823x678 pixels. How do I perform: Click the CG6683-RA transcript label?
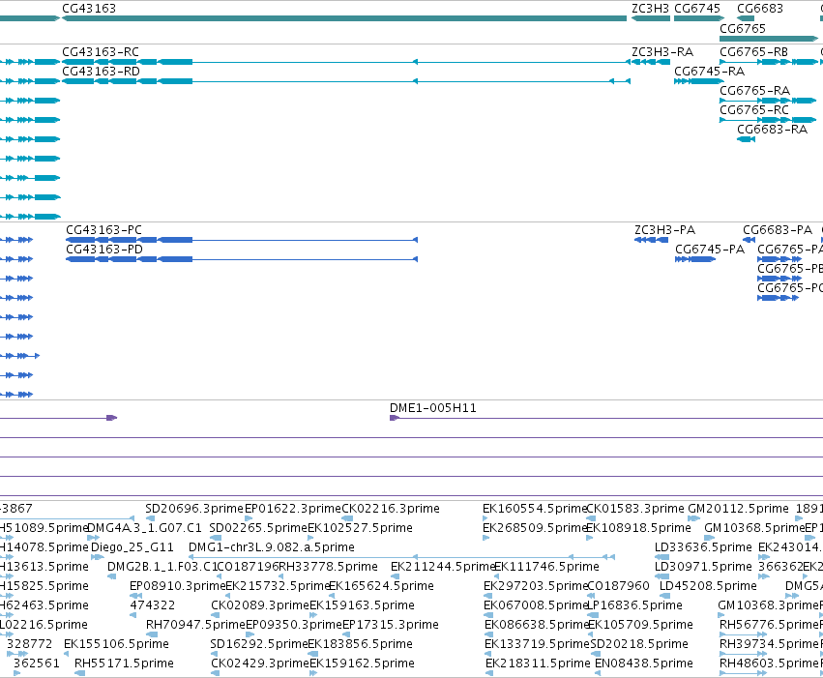[x=772, y=130]
